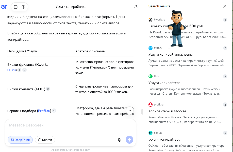Open the FL.ru link in table
The width and height of the screenshot is (233, 152).
pyautogui.click(x=12, y=70)
